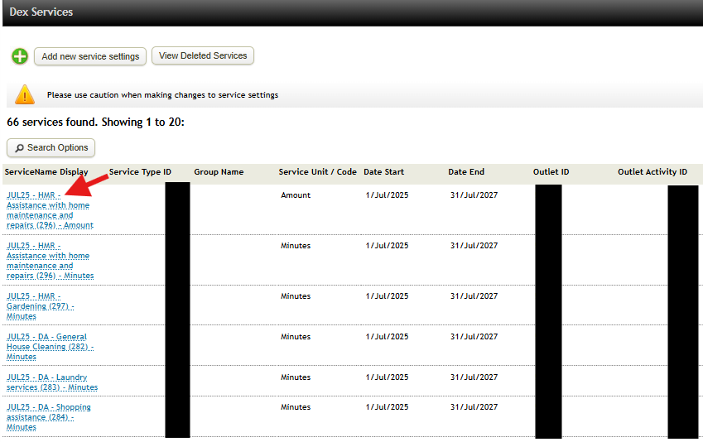Click Group Name column header
The height and width of the screenshot is (442, 703).
click(x=219, y=171)
